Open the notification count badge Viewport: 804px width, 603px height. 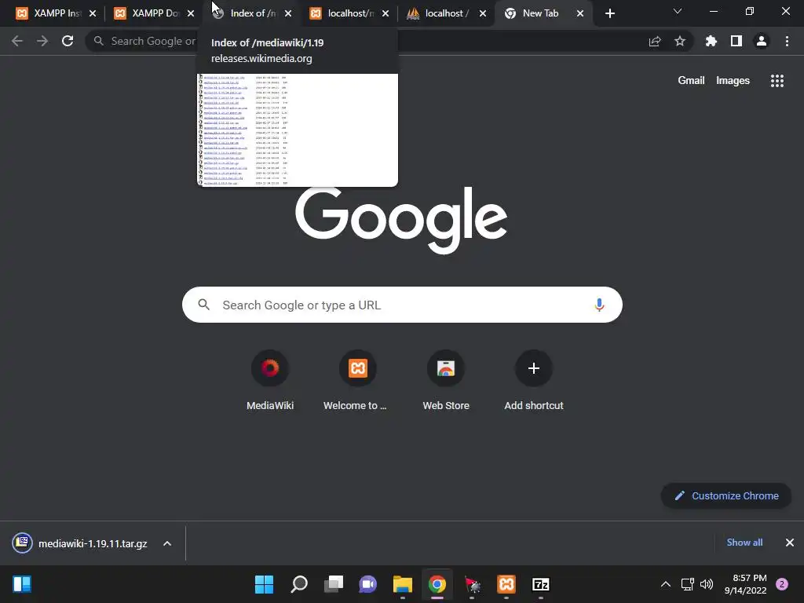(x=782, y=584)
